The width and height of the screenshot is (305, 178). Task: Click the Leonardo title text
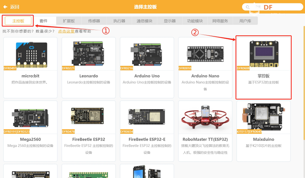[89, 76]
